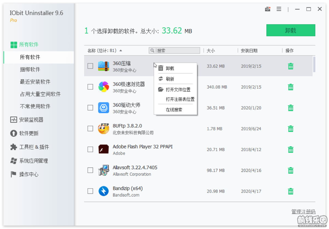Click the search magnifier icon
Screen dimensions: 329x229
pos(152,51)
